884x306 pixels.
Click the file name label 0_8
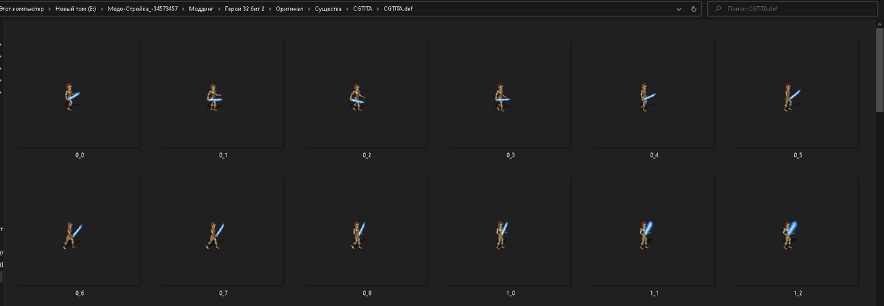[367, 294]
